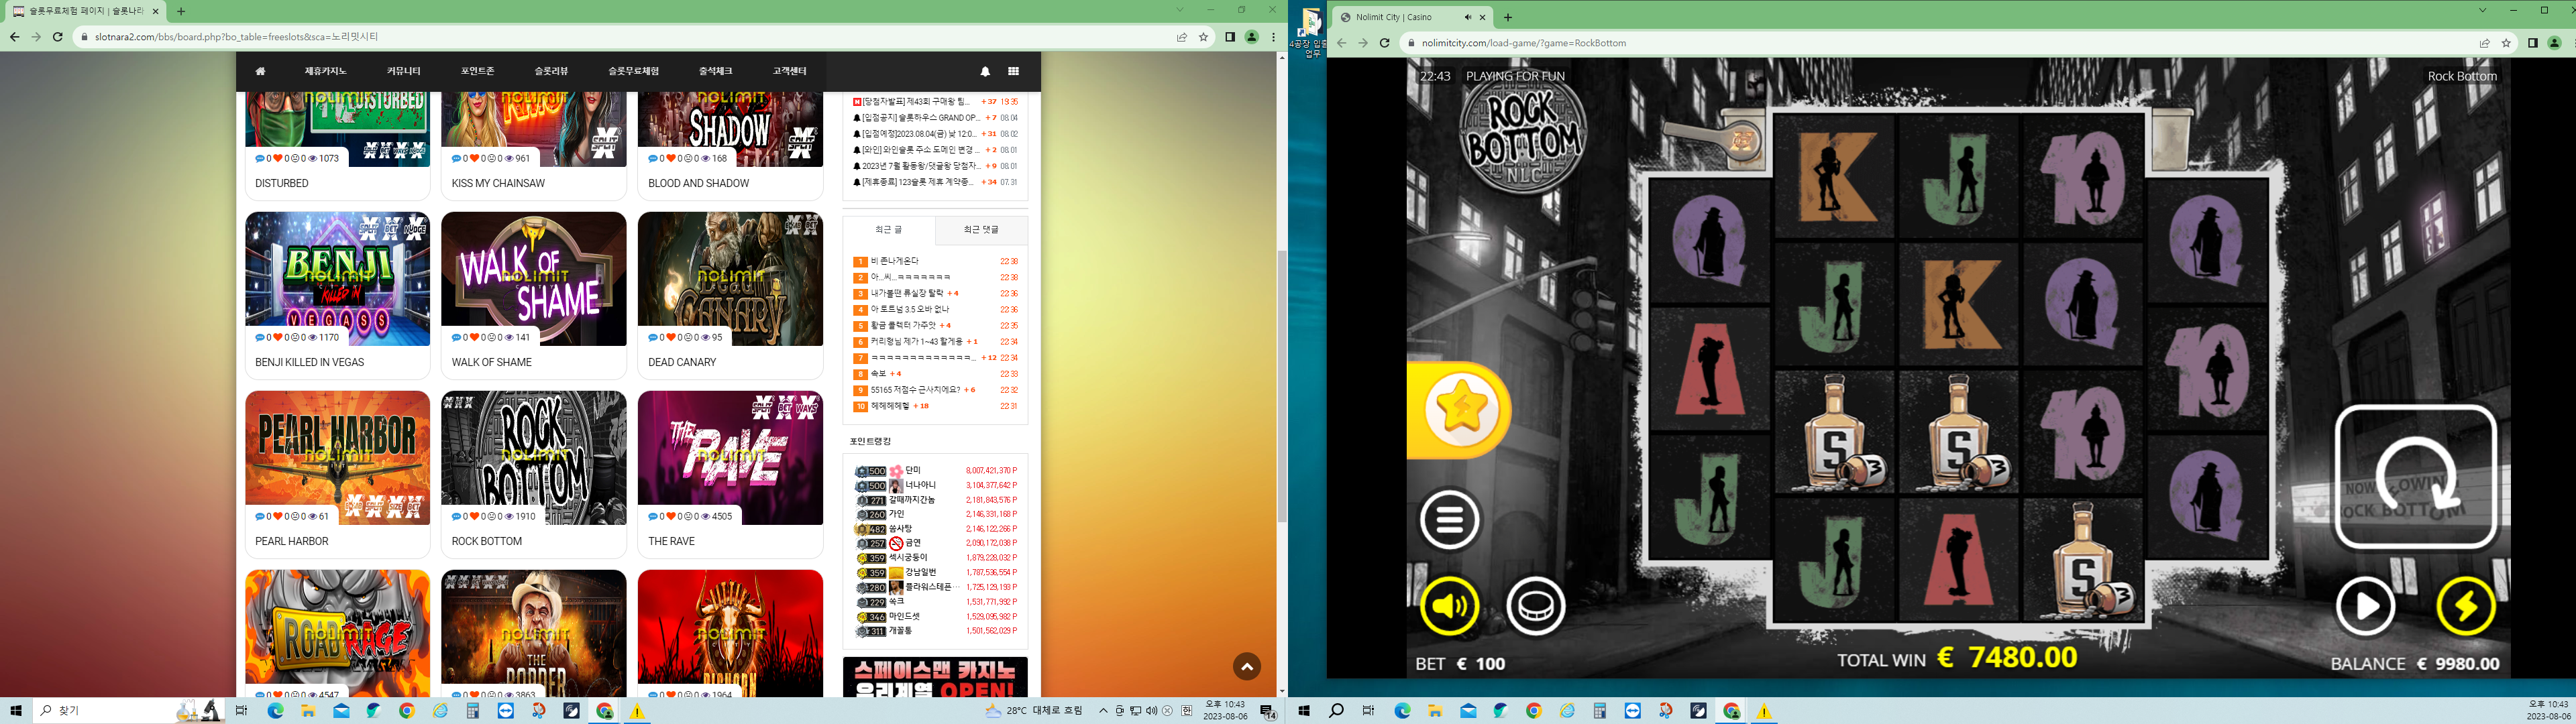This screenshot has width=2576, height=724.
Task: Open the 슬롯리뷰 menu item
Action: tap(551, 71)
